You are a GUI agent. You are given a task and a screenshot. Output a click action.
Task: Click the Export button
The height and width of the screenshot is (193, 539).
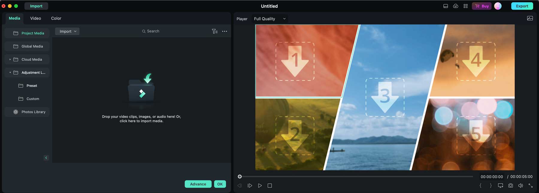(522, 6)
